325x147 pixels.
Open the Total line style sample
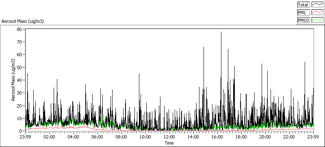point(317,5)
